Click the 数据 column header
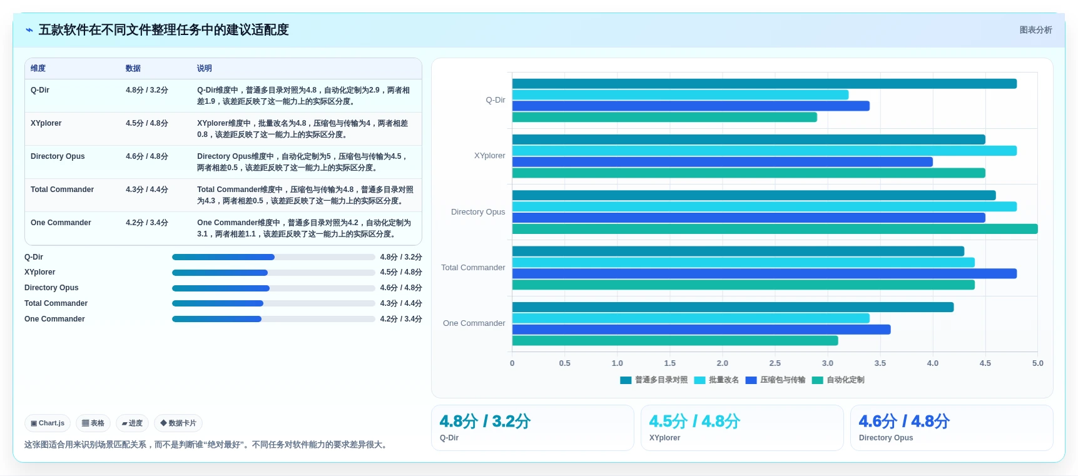The width and height of the screenshot is (1078, 476). click(x=133, y=68)
